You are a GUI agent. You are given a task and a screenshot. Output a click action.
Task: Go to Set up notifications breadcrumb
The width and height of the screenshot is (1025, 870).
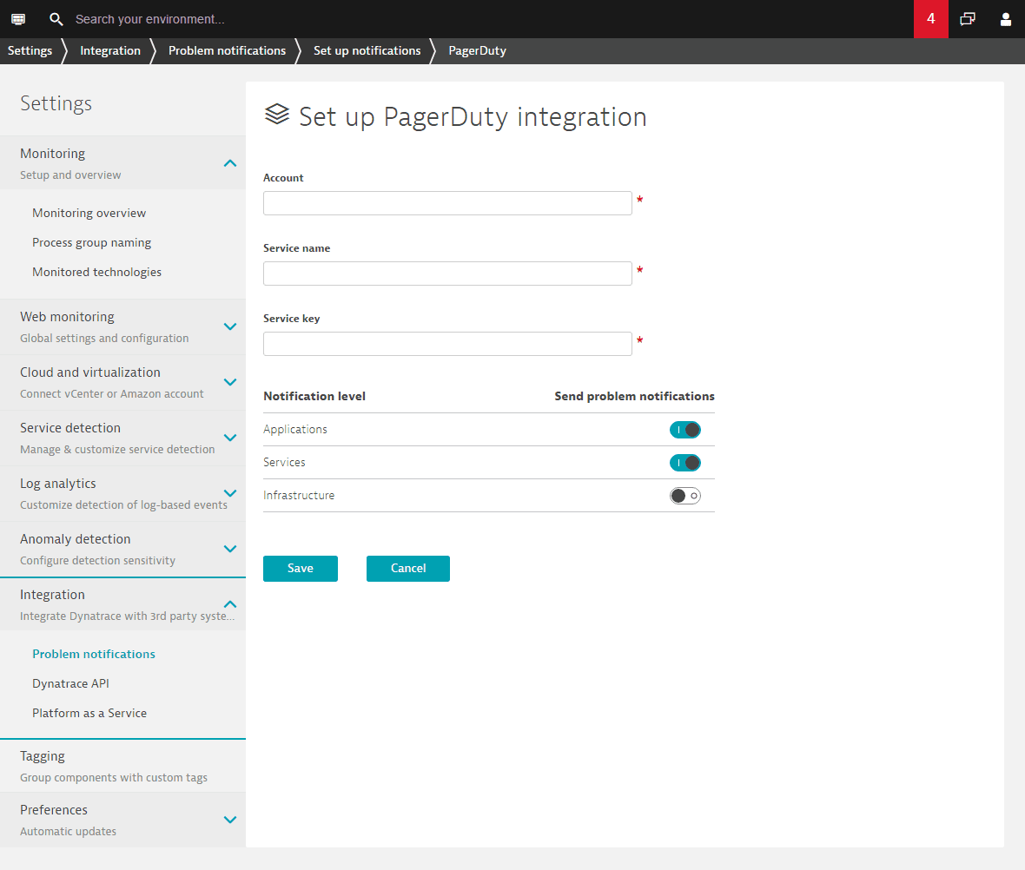click(367, 50)
